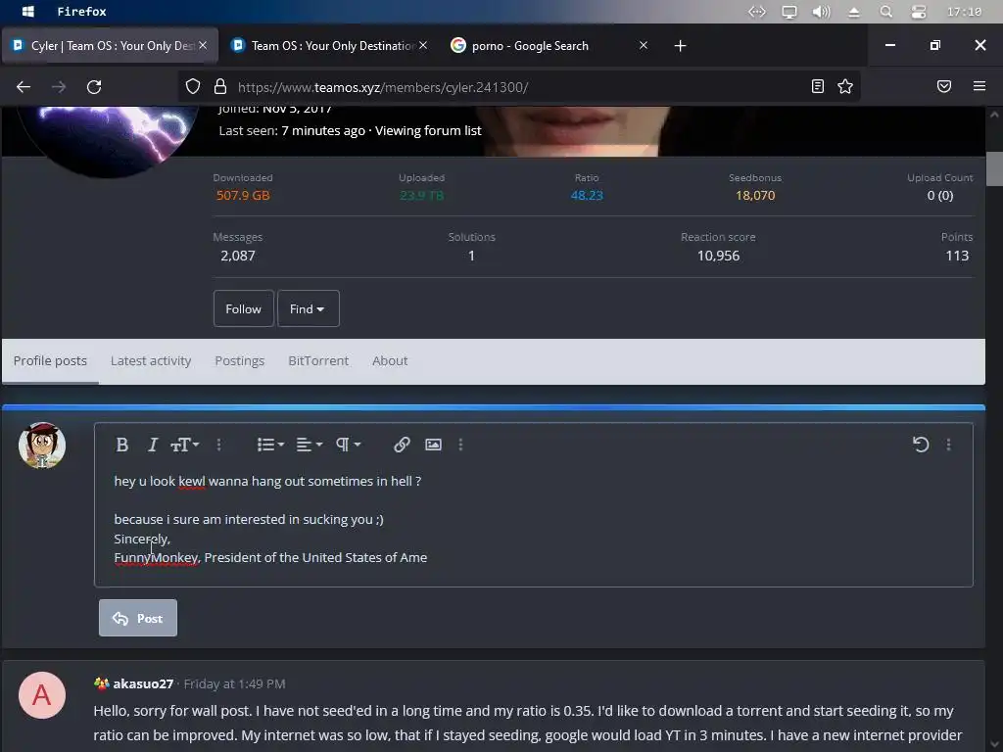
Task: Click the Messages count 2,087
Action: coord(237,256)
